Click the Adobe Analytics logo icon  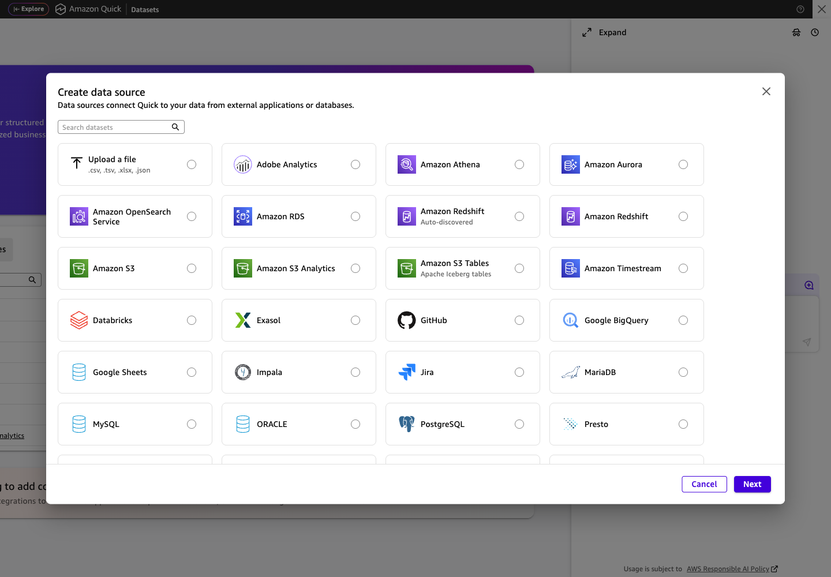coord(243,164)
